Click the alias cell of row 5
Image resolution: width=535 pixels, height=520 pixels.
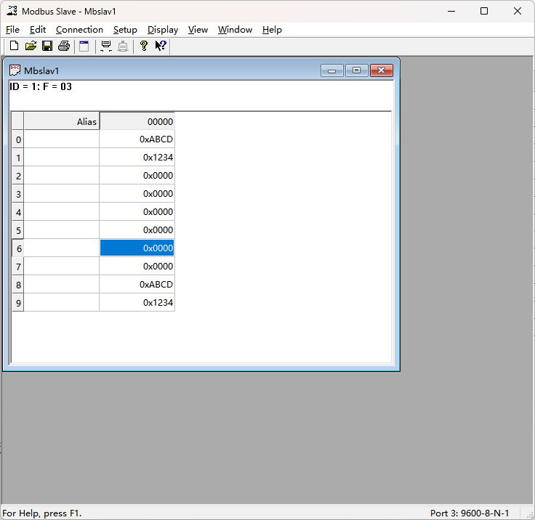62,229
